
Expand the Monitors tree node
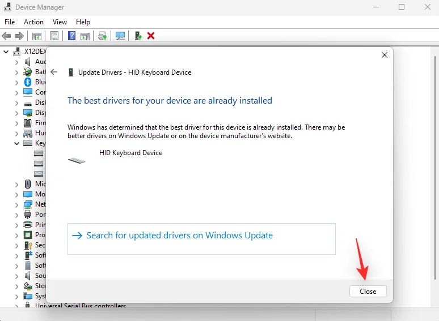point(16,195)
